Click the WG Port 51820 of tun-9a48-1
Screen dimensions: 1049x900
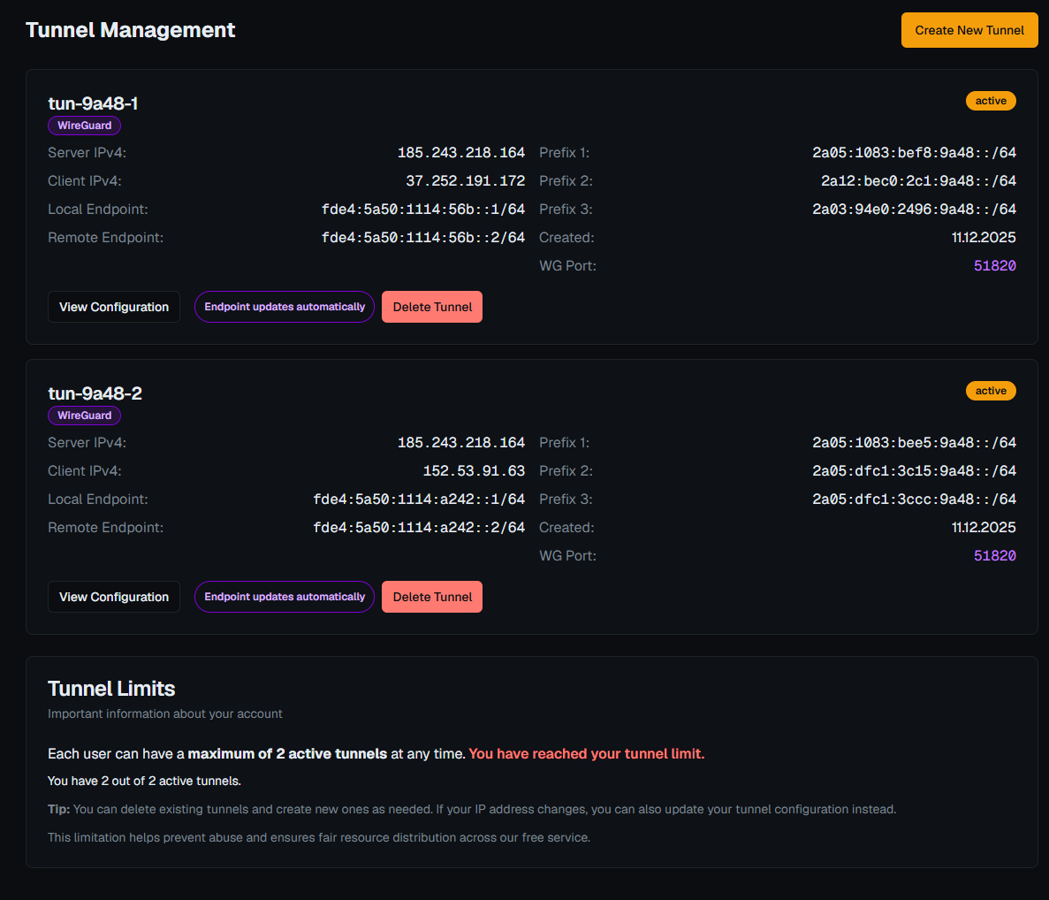click(995, 265)
